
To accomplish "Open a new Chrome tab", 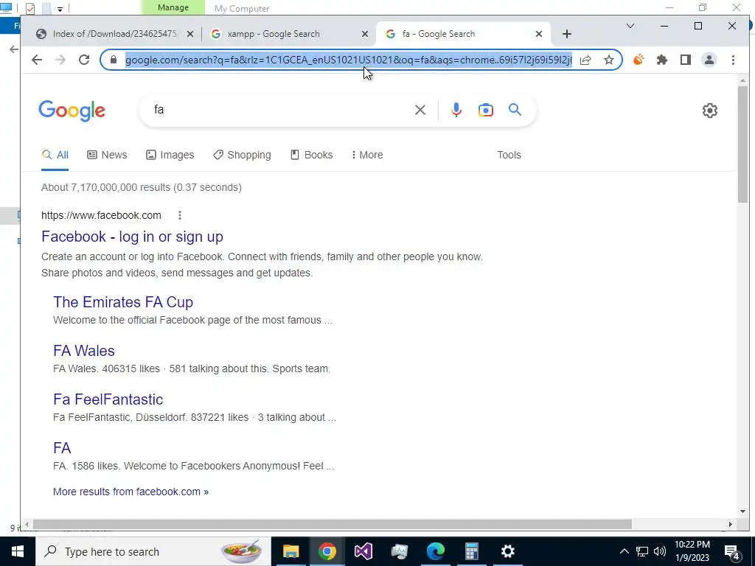I will click(567, 34).
